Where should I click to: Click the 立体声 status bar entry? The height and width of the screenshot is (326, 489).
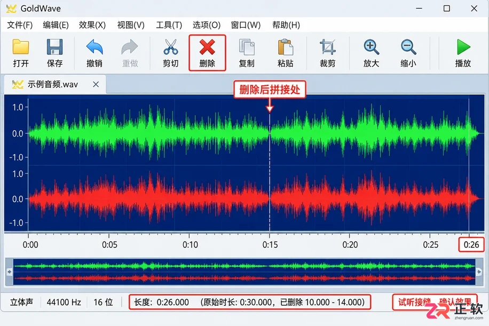tap(21, 302)
